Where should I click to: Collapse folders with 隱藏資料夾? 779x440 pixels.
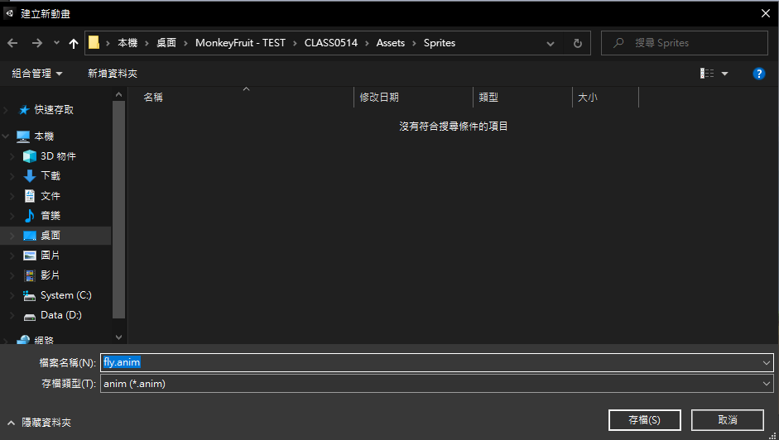click(x=40, y=422)
